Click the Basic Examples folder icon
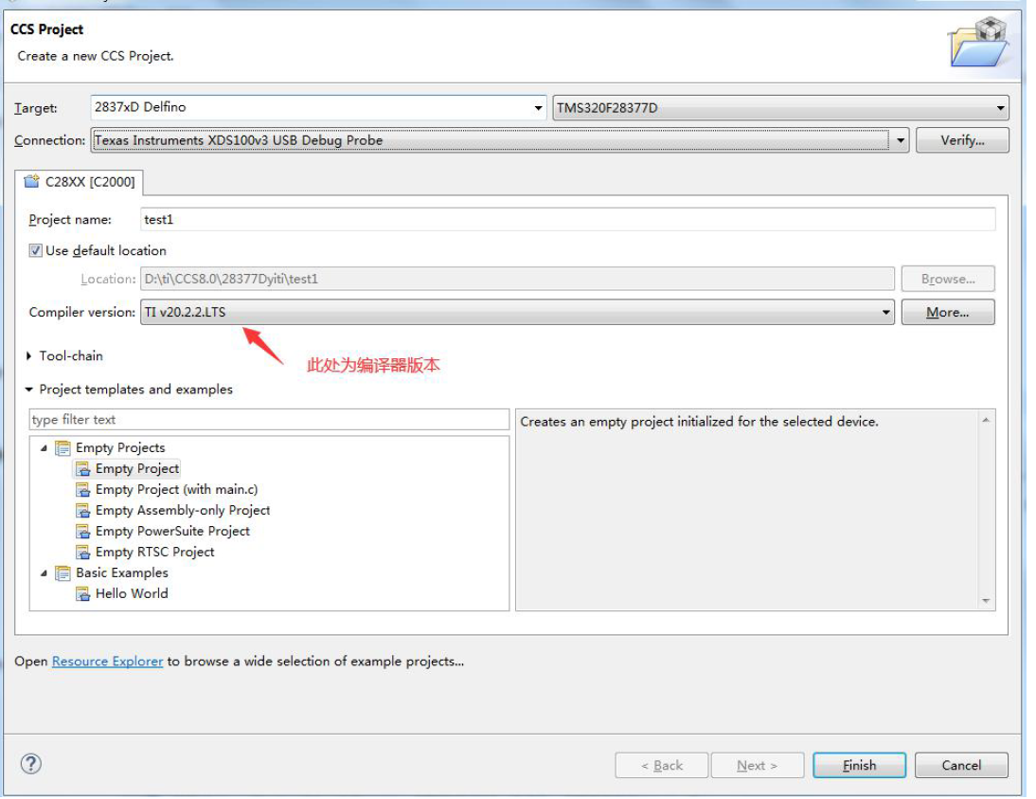Viewport: 1036px width, 799px height. [x=63, y=573]
